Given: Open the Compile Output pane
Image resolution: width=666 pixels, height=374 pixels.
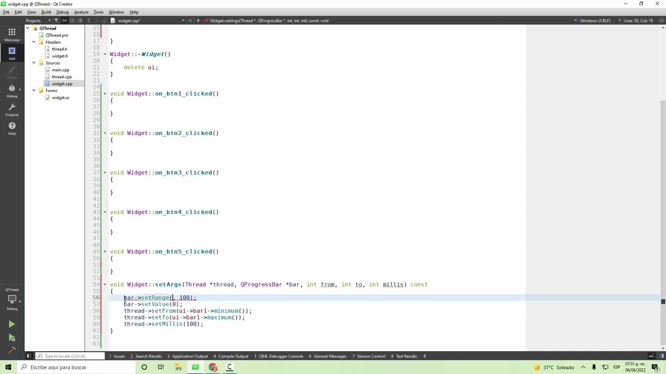Looking at the screenshot, I should click(x=230, y=356).
